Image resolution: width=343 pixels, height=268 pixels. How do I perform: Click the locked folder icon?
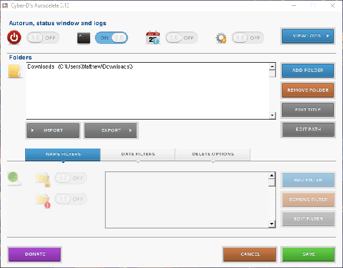click(x=43, y=180)
